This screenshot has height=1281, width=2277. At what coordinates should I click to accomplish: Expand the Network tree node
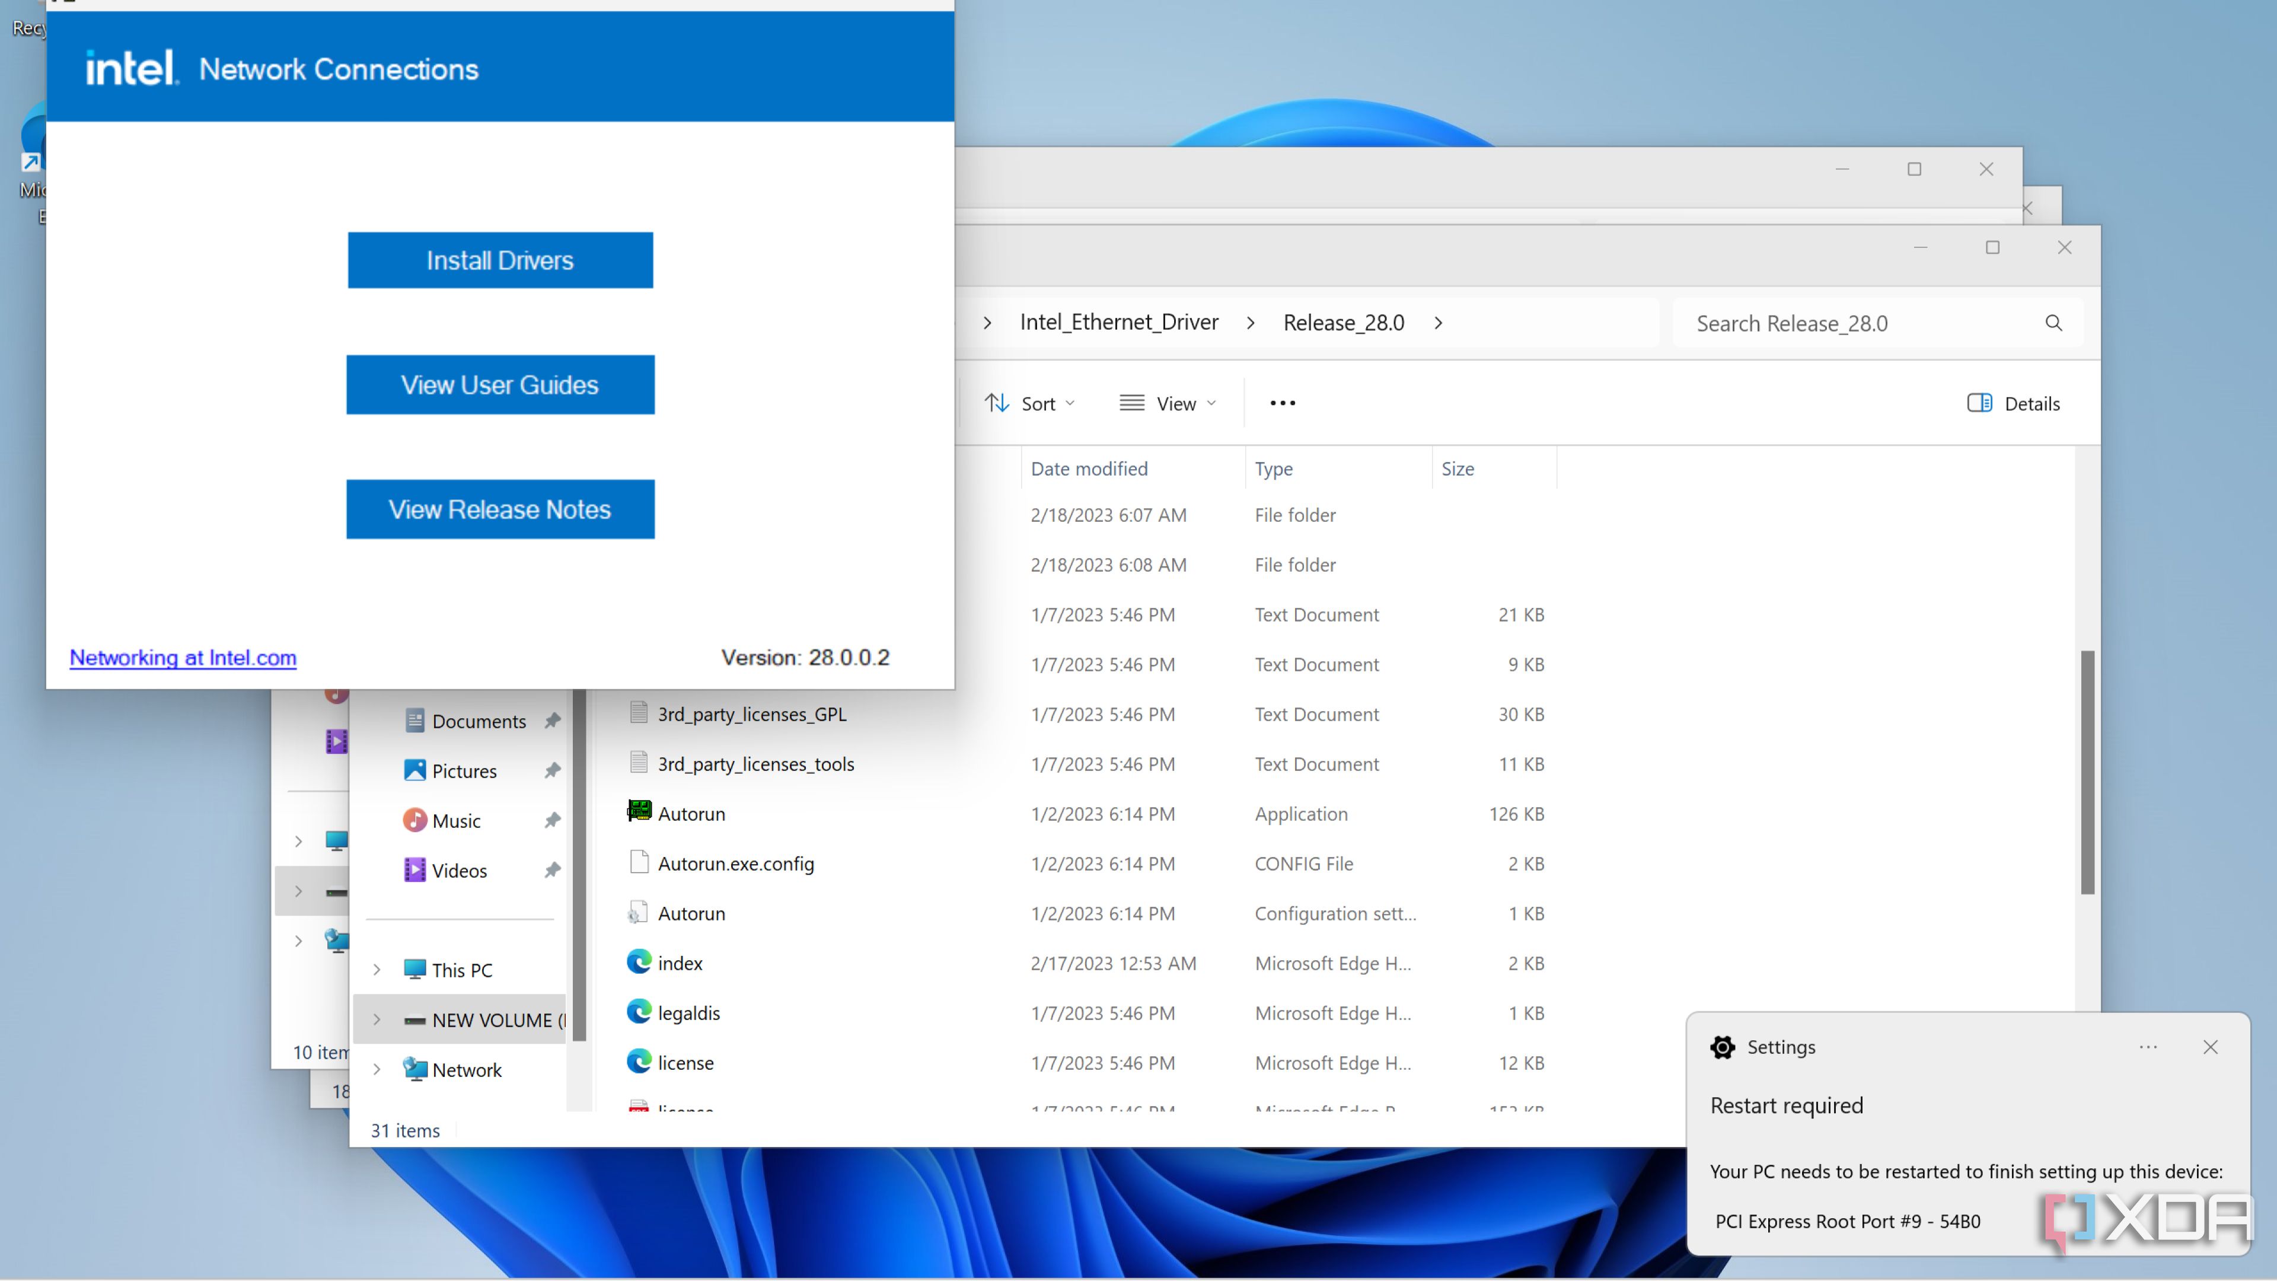click(x=378, y=1069)
